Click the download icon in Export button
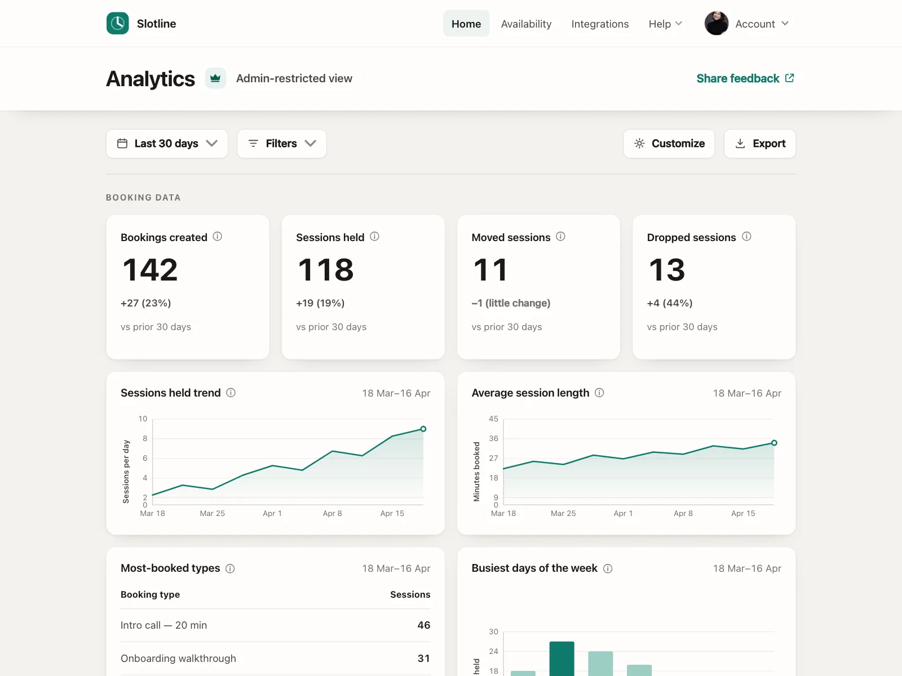Image resolution: width=902 pixels, height=676 pixels. 740,144
